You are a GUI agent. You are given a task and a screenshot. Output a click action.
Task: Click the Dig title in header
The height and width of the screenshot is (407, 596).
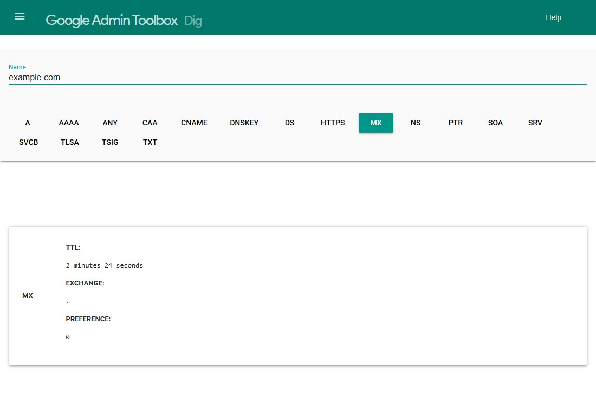(193, 21)
